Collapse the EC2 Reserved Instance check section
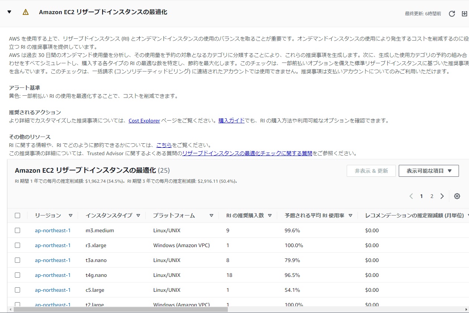 coord(9,12)
